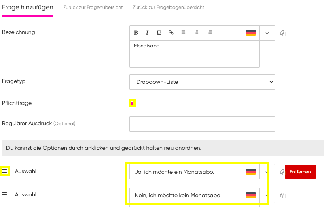Screen dimensions: 324x207
Task: Toggle italic formatting in Bezeichnung editor
Action: pos(147,33)
